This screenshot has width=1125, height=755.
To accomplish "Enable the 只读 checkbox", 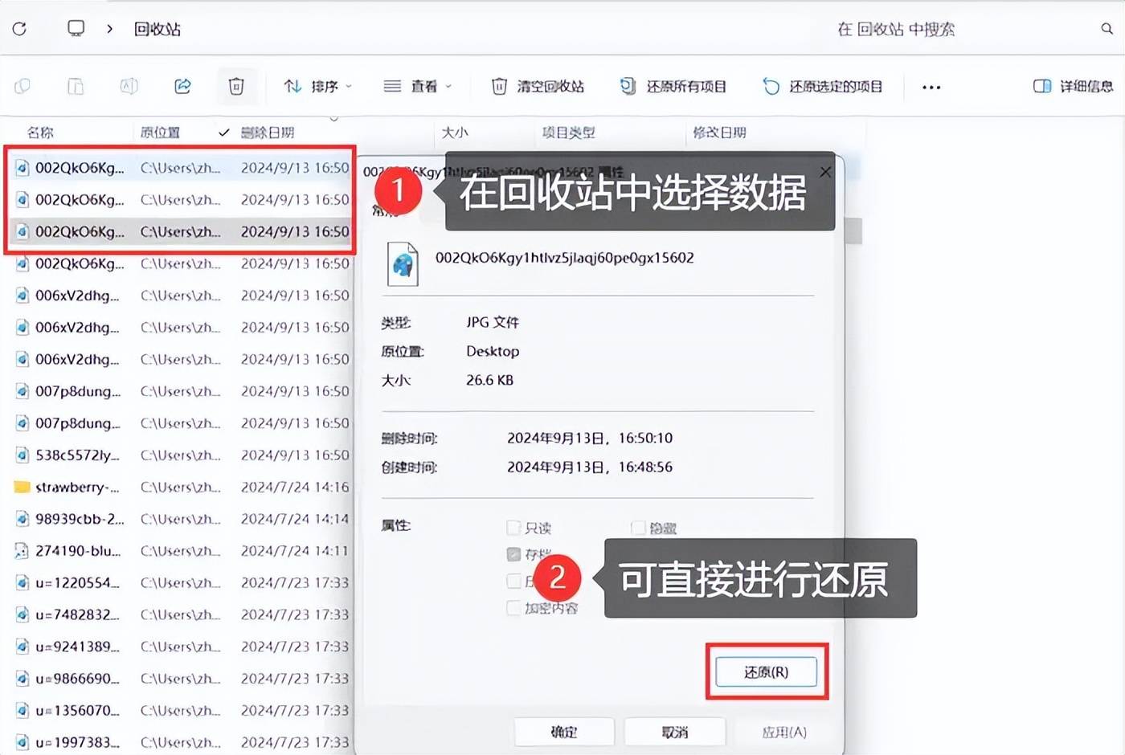I will 514,528.
